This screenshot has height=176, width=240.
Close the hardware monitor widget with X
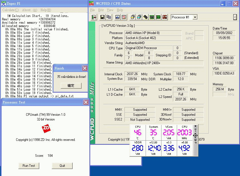pyautogui.click(x=195, y=126)
